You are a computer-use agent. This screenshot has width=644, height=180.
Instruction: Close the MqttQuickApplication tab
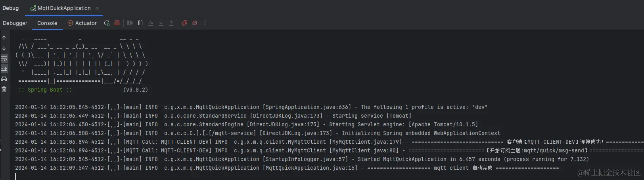[x=97, y=8]
